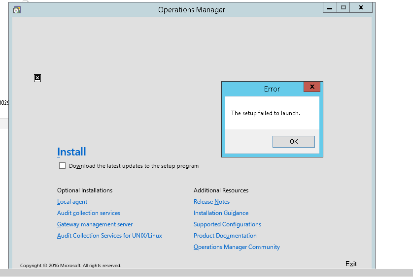Click the 'Optional Installations' heading
413x277 pixels.
tap(85, 190)
